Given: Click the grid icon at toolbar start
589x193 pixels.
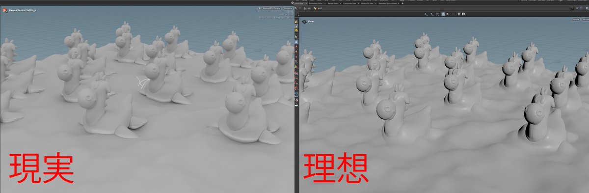Looking at the screenshot, I should click(x=297, y=14).
